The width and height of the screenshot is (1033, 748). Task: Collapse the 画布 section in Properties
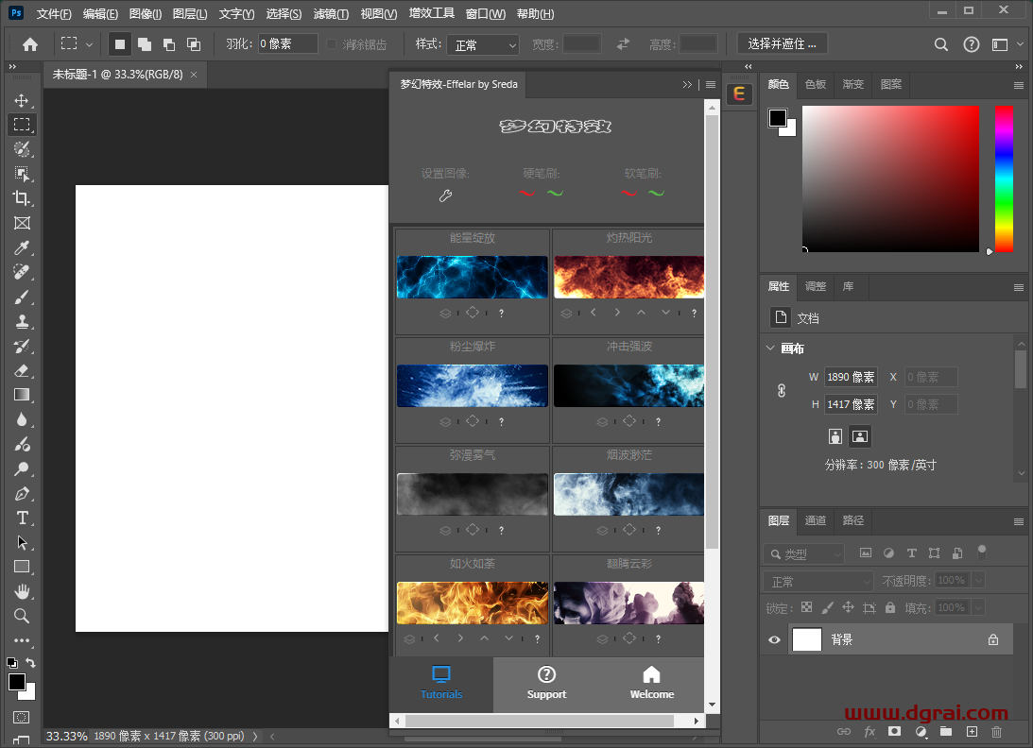770,348
